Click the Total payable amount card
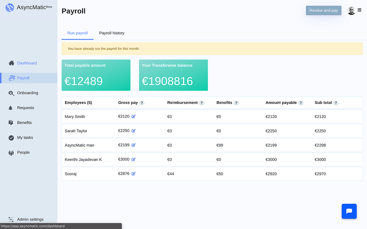The height and width of the screenshot is (229, 367). click(96, 75)
